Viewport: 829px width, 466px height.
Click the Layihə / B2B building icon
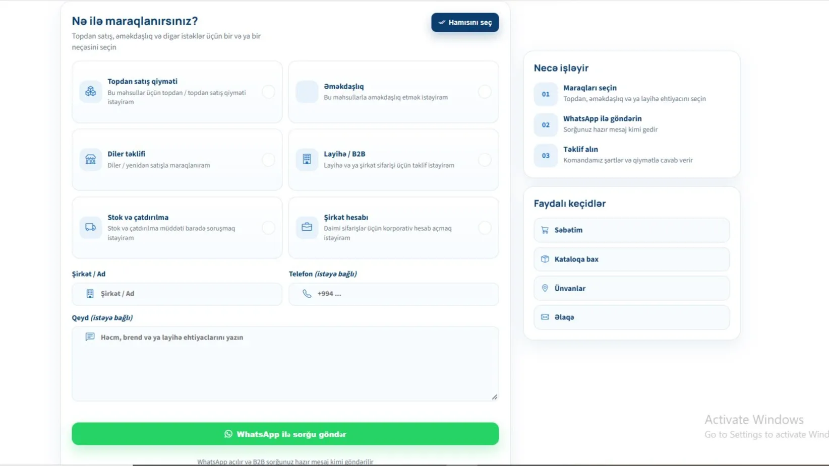tap(307, 159)
